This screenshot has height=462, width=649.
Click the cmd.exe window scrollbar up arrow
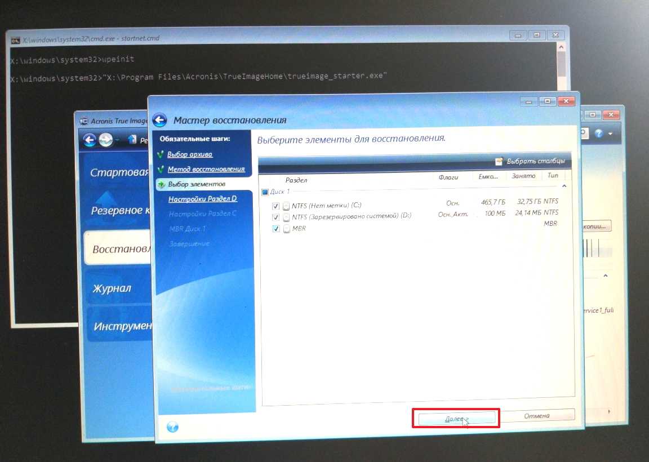561,47
